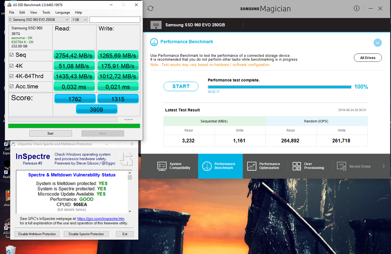Image resolution: width=391 pixels, height=254 pixels.
Task: Click the 4K write result 175,91 MB/s
Action: (x=118, y=66)
